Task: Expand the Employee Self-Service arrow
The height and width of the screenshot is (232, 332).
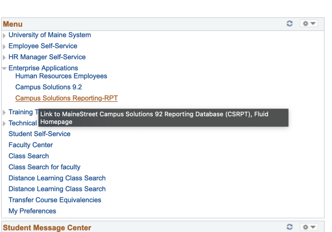Action: [x=4, y=46]
